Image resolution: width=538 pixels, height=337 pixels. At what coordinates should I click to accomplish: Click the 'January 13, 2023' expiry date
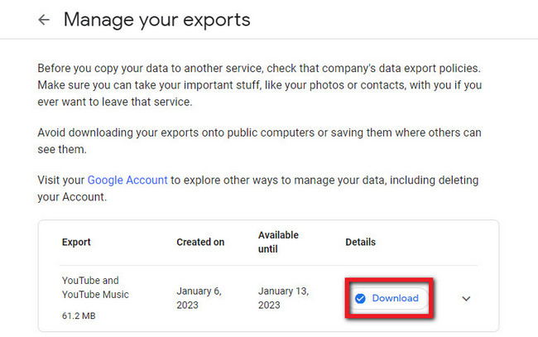[283, 298]
